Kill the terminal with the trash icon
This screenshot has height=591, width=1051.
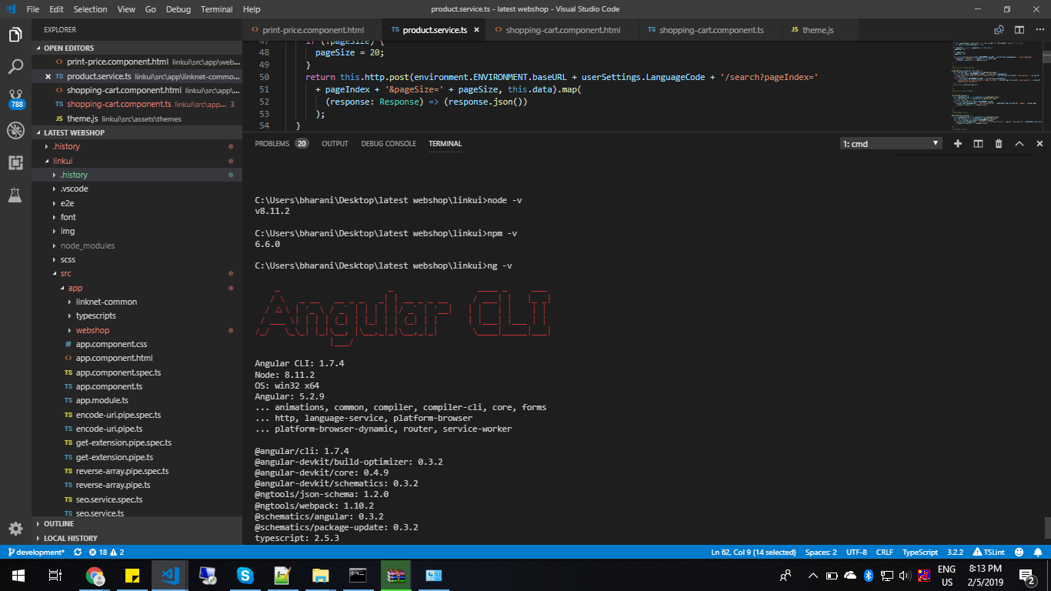[999, 143]
